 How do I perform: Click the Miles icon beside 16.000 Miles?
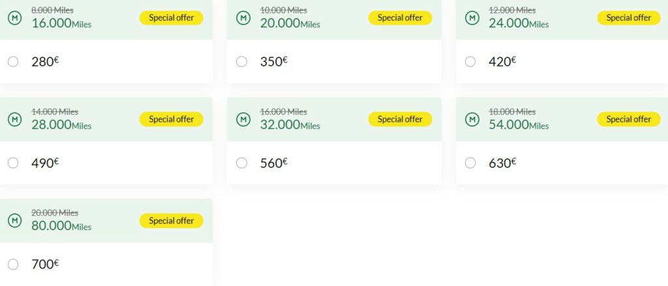(15, 18)
